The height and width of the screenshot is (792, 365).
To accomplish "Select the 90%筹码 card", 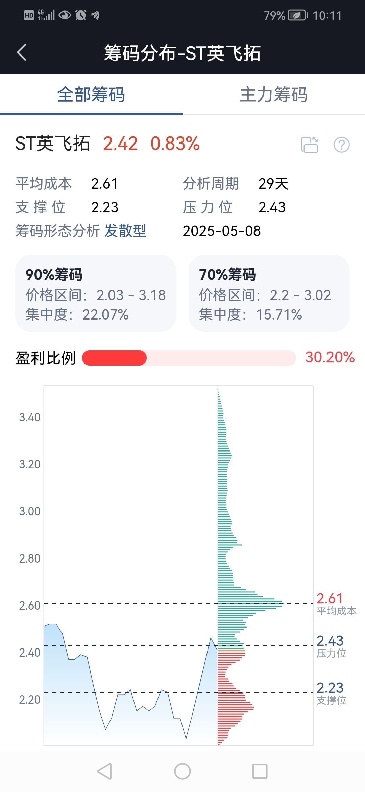I will click(x=96, y=293).
